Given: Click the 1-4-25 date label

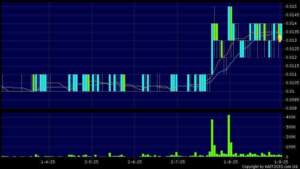Looking at the screenshot, I should (48, 162).
